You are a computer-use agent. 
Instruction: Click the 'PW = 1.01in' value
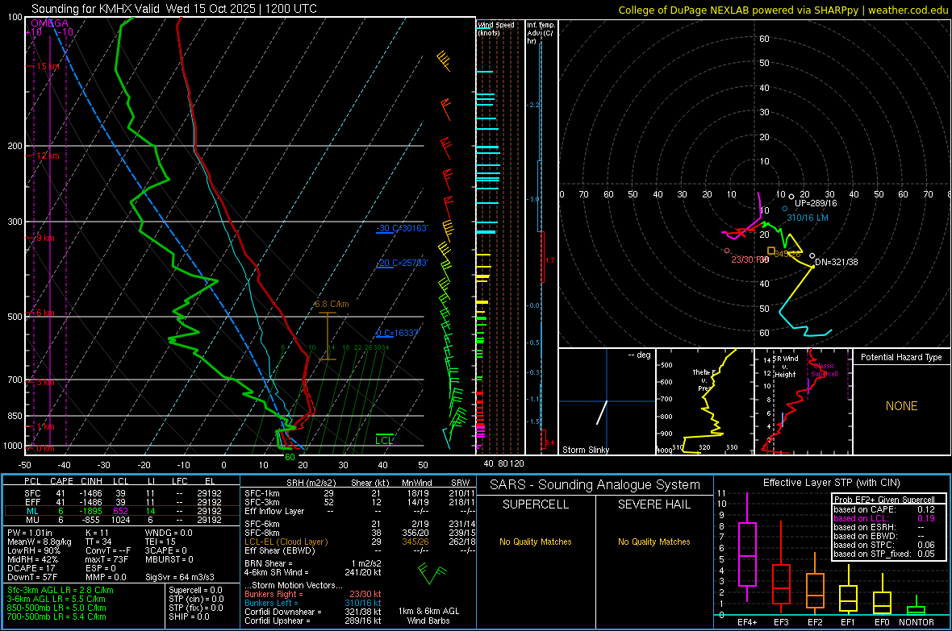pyautogui.click(x=30, y=533)
